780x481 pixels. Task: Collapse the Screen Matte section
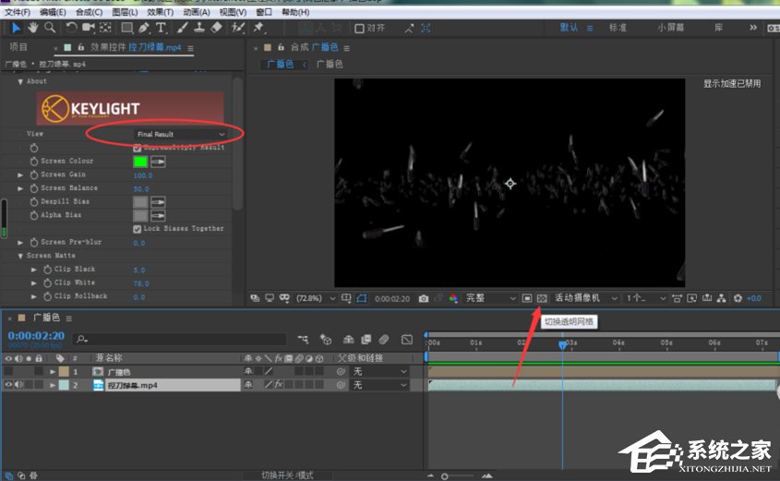pos(21,256)
